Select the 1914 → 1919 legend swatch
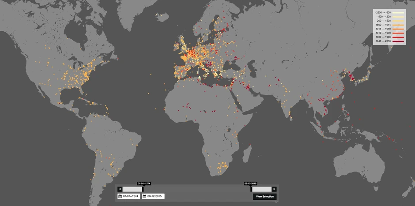Screen dimensions: 415x206 coord(398,29)
